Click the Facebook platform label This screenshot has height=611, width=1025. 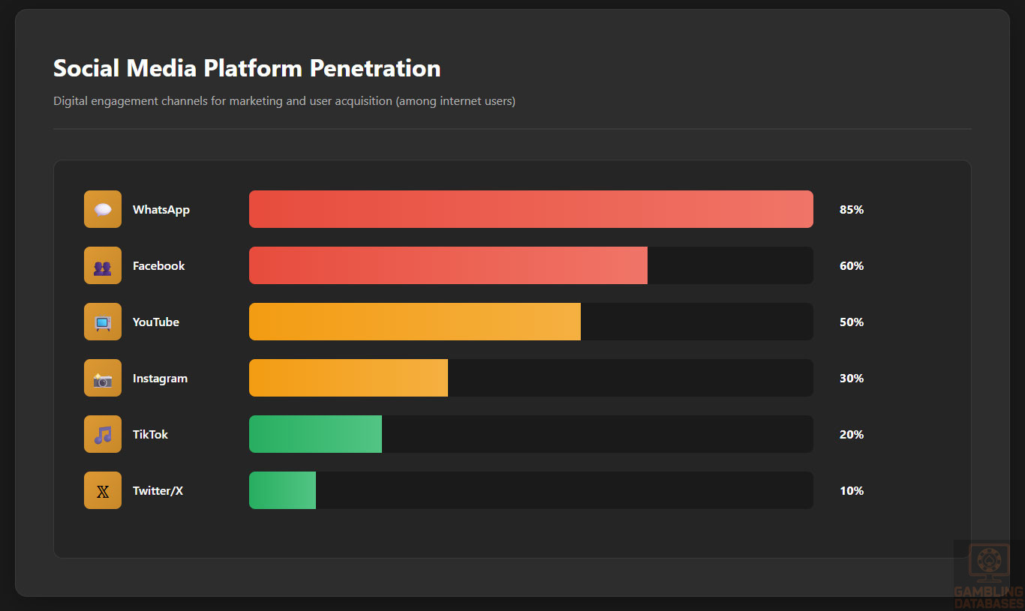[158, 266]
